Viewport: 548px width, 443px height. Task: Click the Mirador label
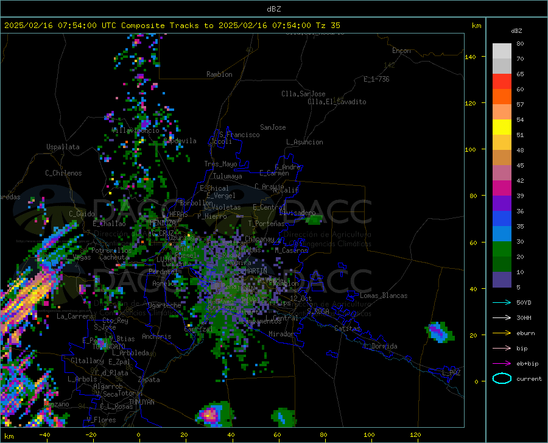[281, 334]
